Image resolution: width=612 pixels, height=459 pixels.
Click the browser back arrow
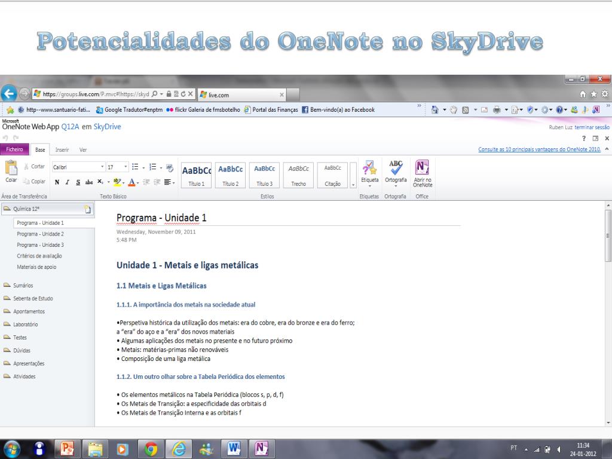[9, 94]
